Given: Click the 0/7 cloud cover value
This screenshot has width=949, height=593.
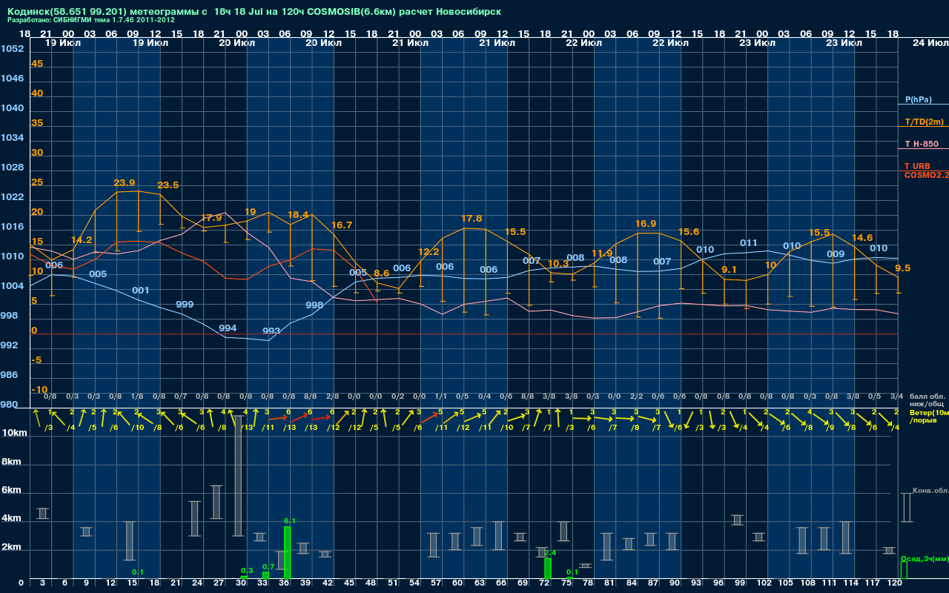Looking at the screenshot, I should pos(180,397).
